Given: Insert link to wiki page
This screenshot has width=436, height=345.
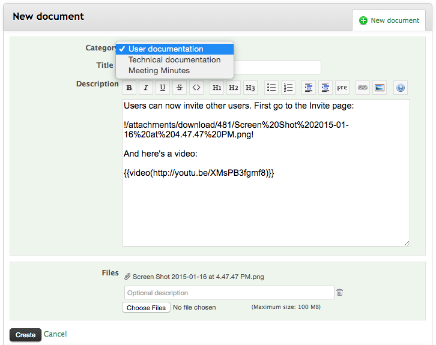Looking at the screenshot, I should pyautogui.click(x=363, y=88).
